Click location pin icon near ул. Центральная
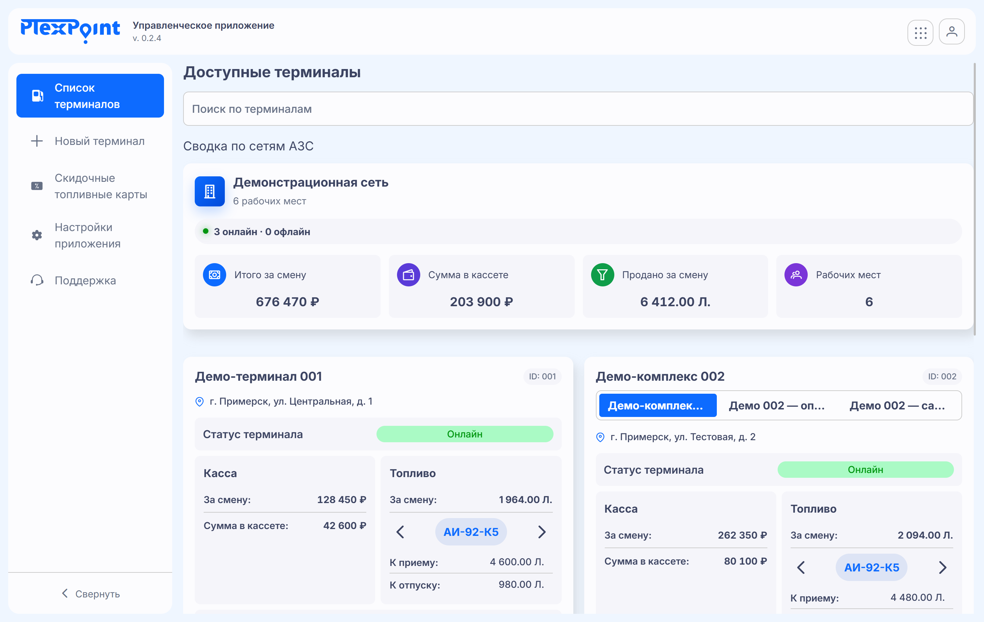 [200, 402]
